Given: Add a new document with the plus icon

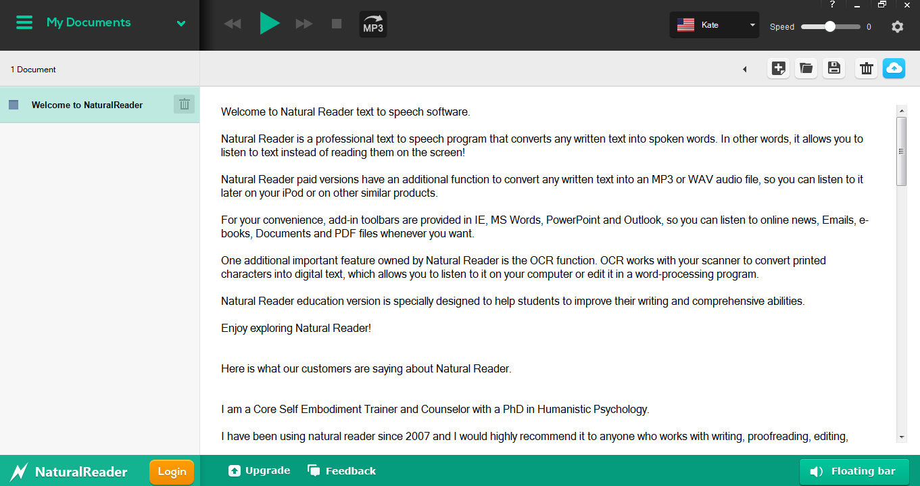Looking at the screenshot, I should coord(777,68).
